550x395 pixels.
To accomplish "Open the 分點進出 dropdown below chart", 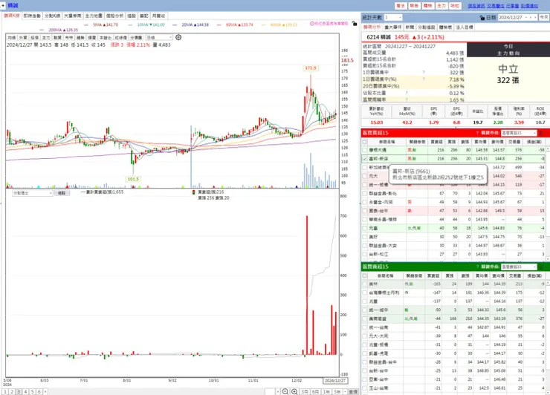I will [32, 193].
